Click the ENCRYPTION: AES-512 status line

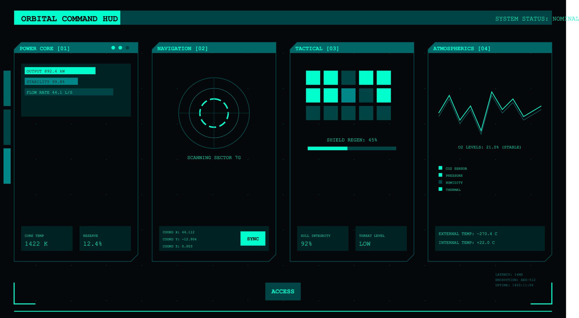tap(515, 280)
